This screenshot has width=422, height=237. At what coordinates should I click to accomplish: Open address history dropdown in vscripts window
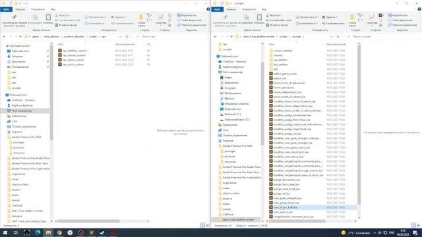point(331,37)
